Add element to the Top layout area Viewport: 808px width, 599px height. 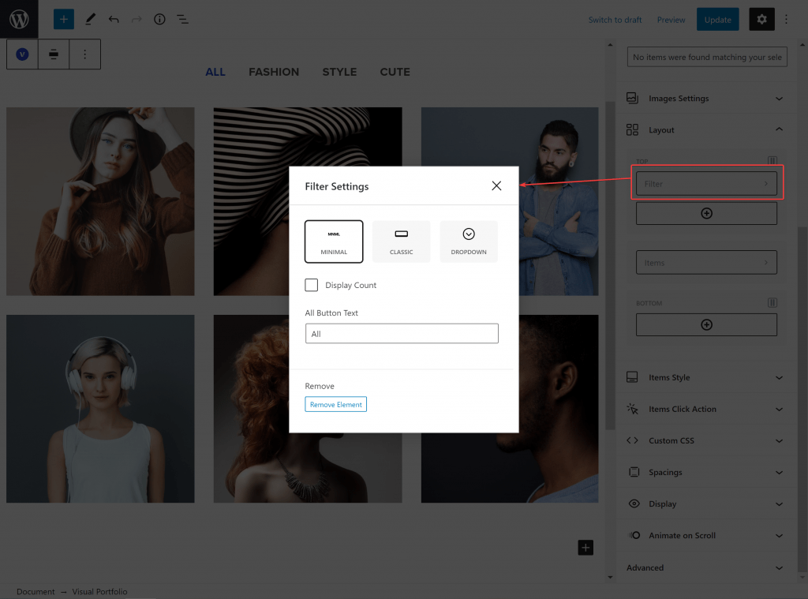(x=706, y=213)
